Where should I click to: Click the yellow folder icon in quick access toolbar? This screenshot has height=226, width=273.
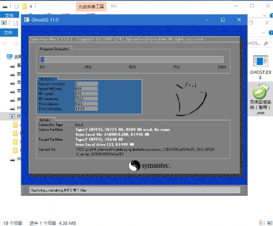(x=24, y=6)
